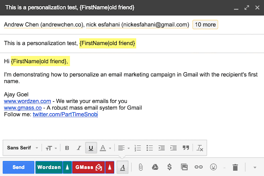264x176 pixels.
Task: Open the emoji picker smiley icon
Action: pyautogui.click(x=213, y=167)
